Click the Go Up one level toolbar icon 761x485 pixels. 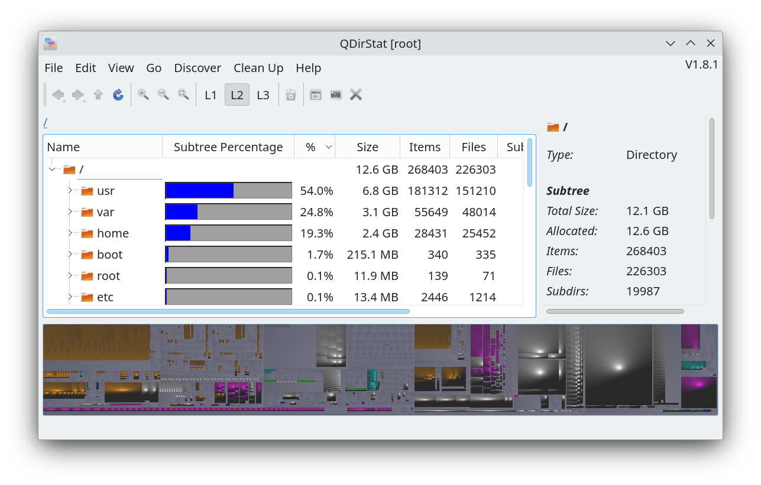(x=98, y=95)
